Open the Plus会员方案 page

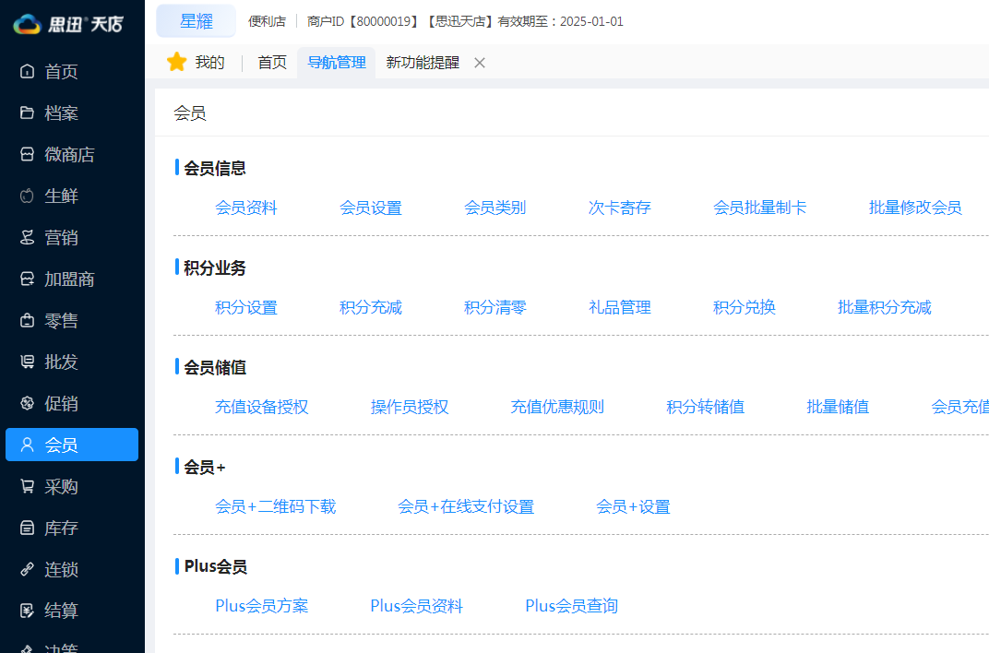261,606
